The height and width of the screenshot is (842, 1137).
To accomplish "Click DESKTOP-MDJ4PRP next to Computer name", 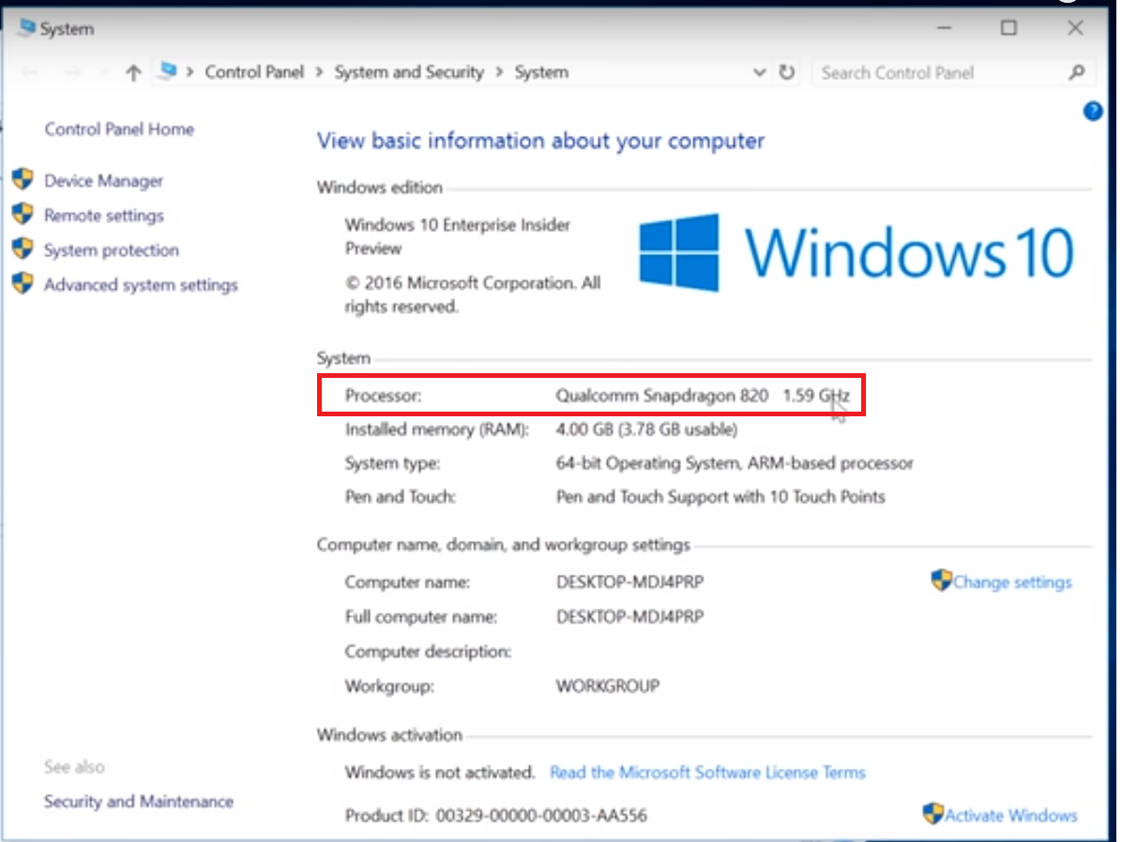I will point(629,582).
